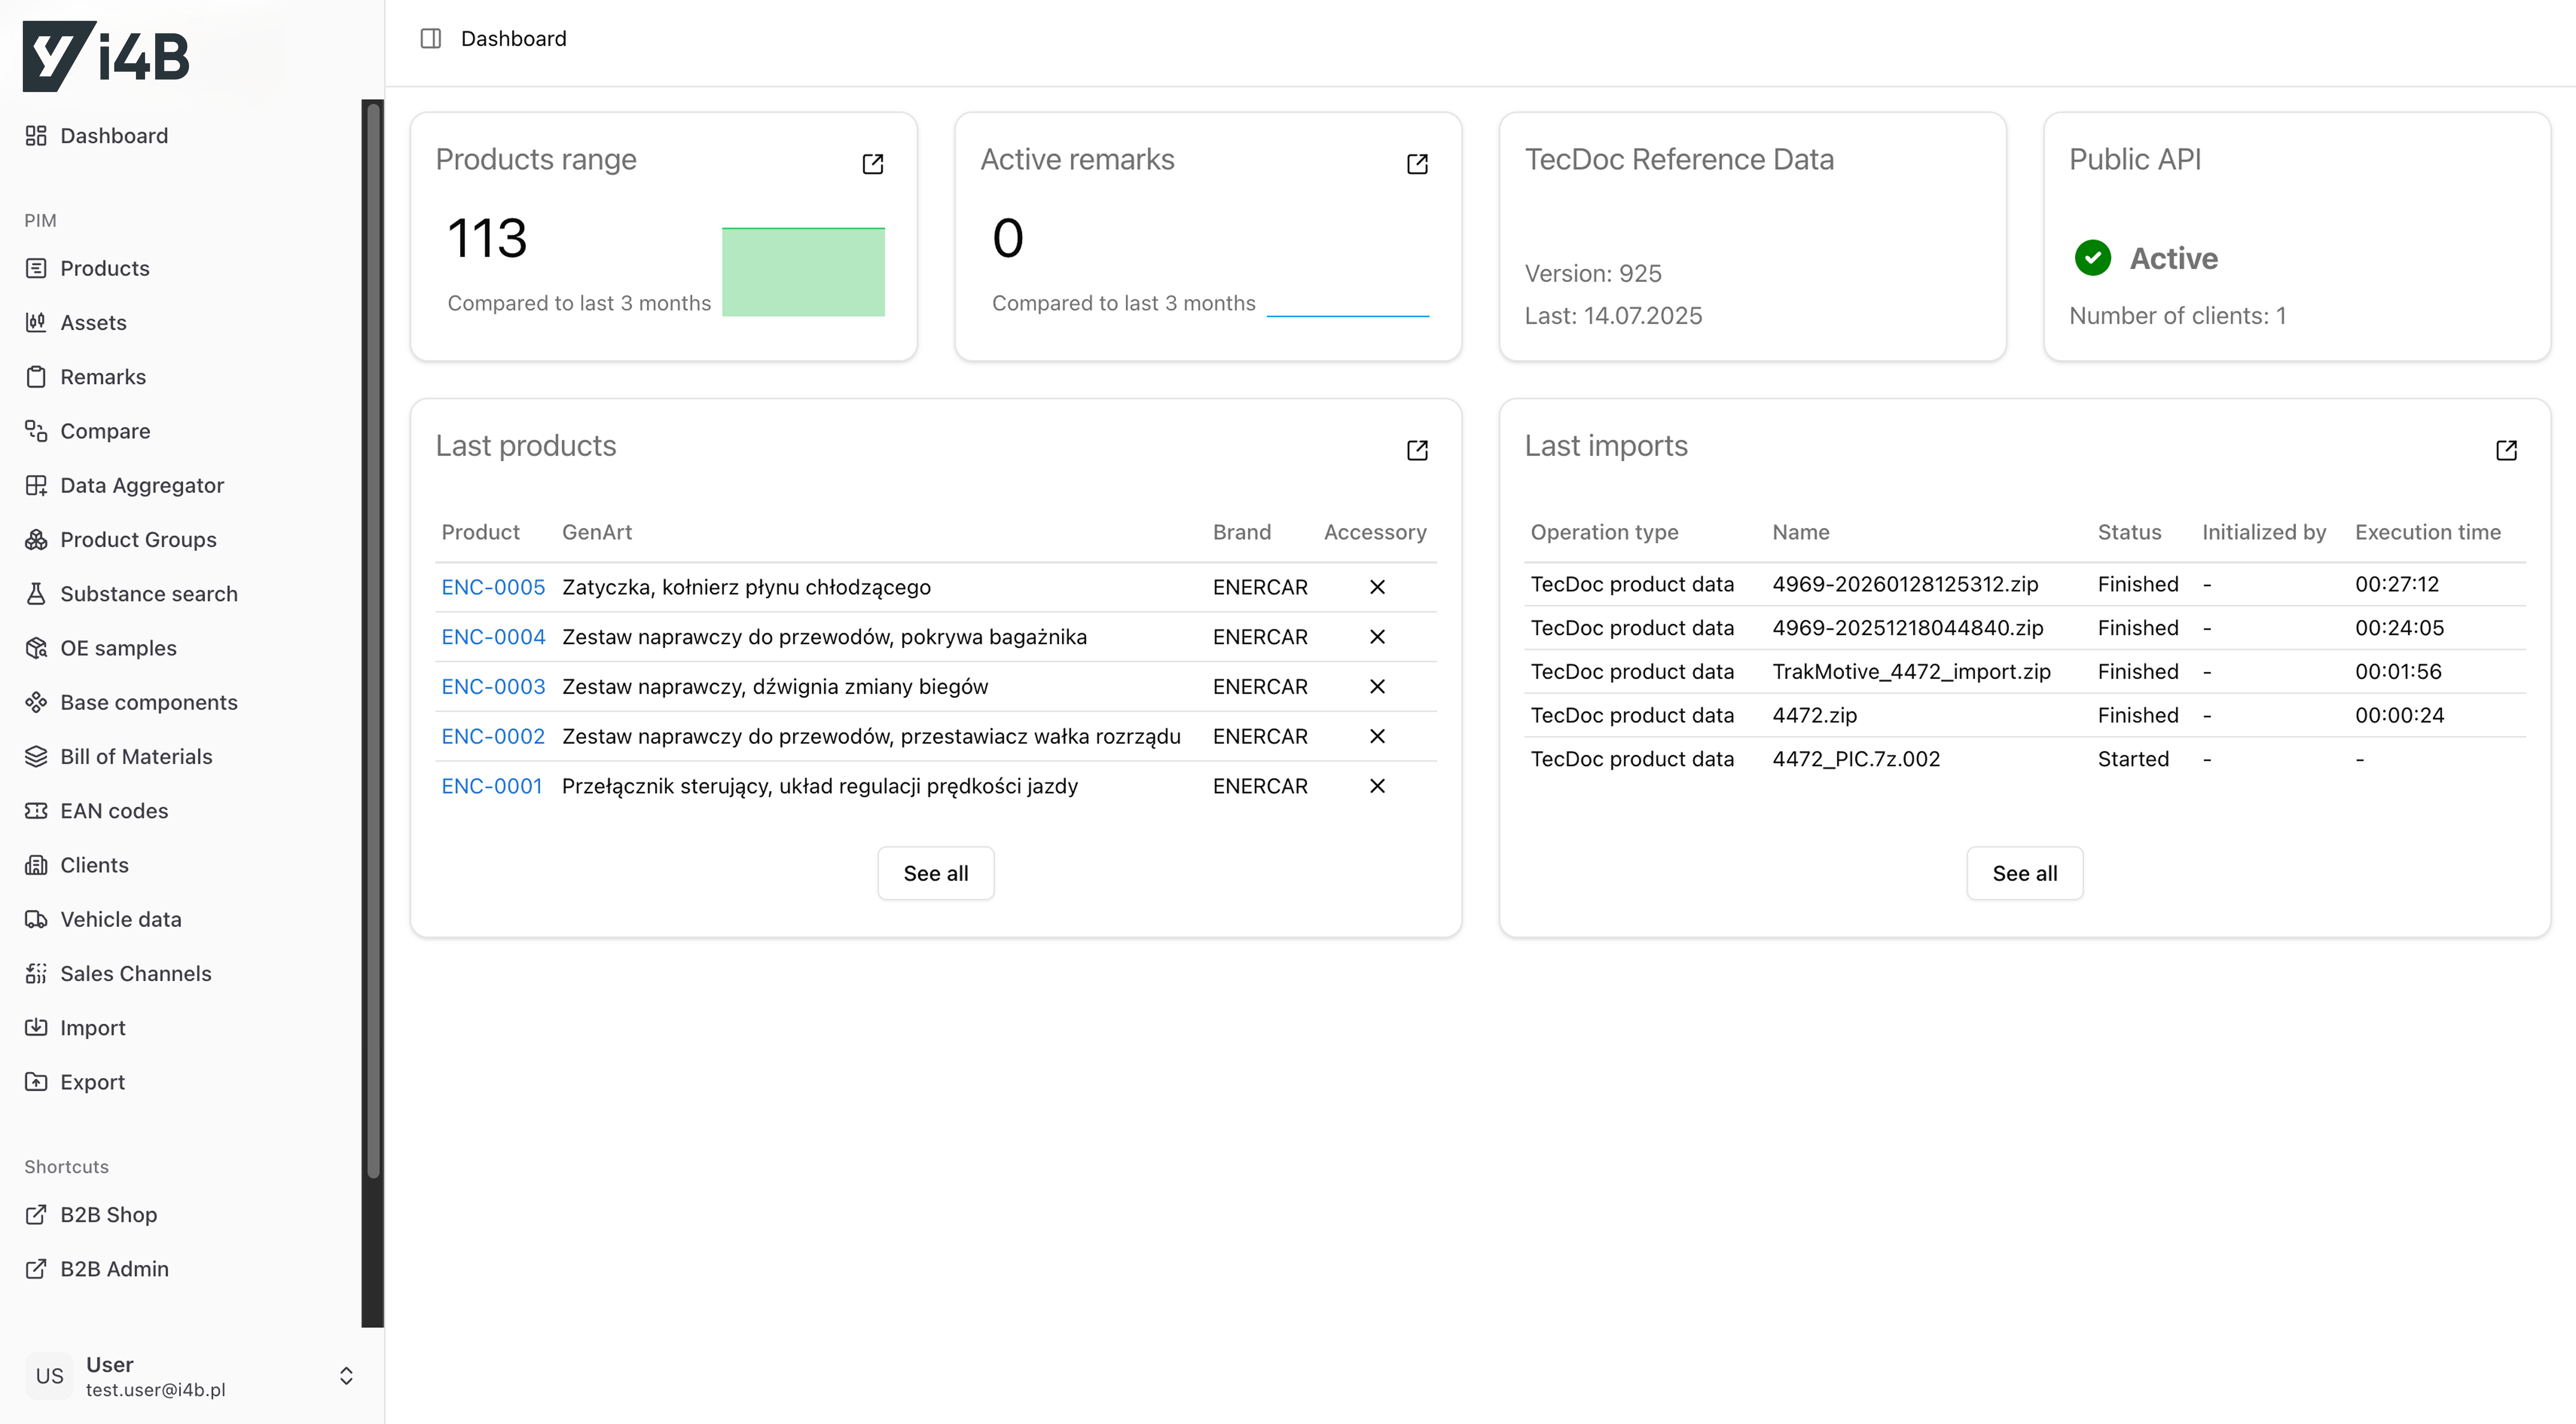Click the Products list icon in sidebar
This screenshot has width=2576, height=1424.
(36, 268)
